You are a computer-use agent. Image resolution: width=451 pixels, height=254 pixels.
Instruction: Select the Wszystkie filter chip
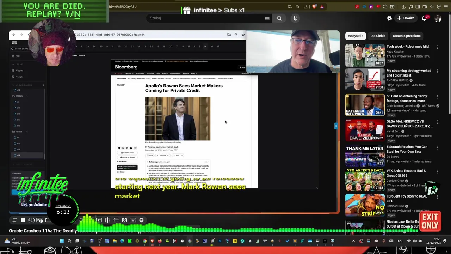356,36
